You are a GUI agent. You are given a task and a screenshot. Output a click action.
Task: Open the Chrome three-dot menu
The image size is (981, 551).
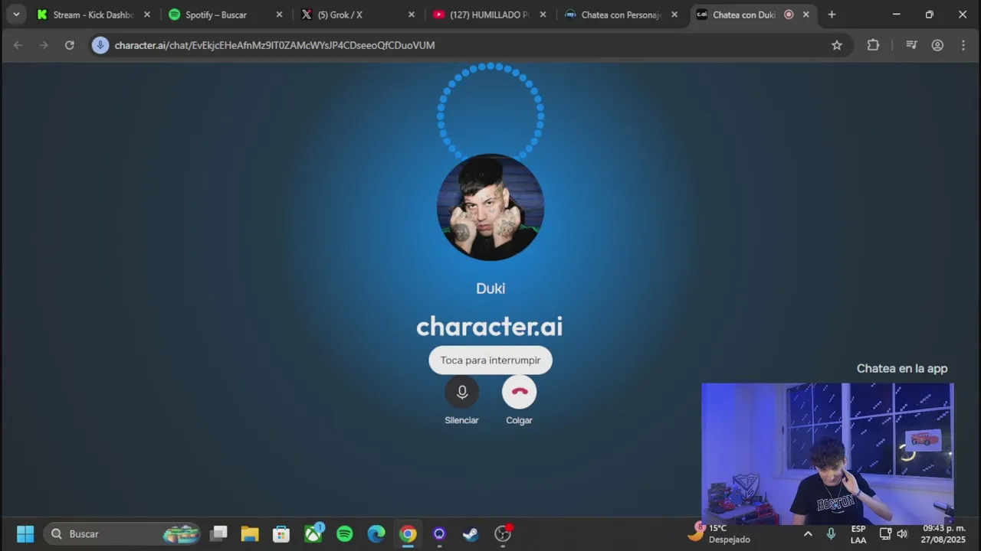pyautogui.click(x=963, y=45)
